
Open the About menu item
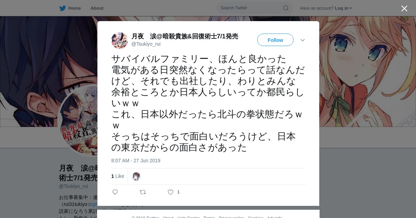(97, 8)
